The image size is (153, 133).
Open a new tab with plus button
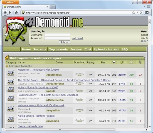pos(53,7)
